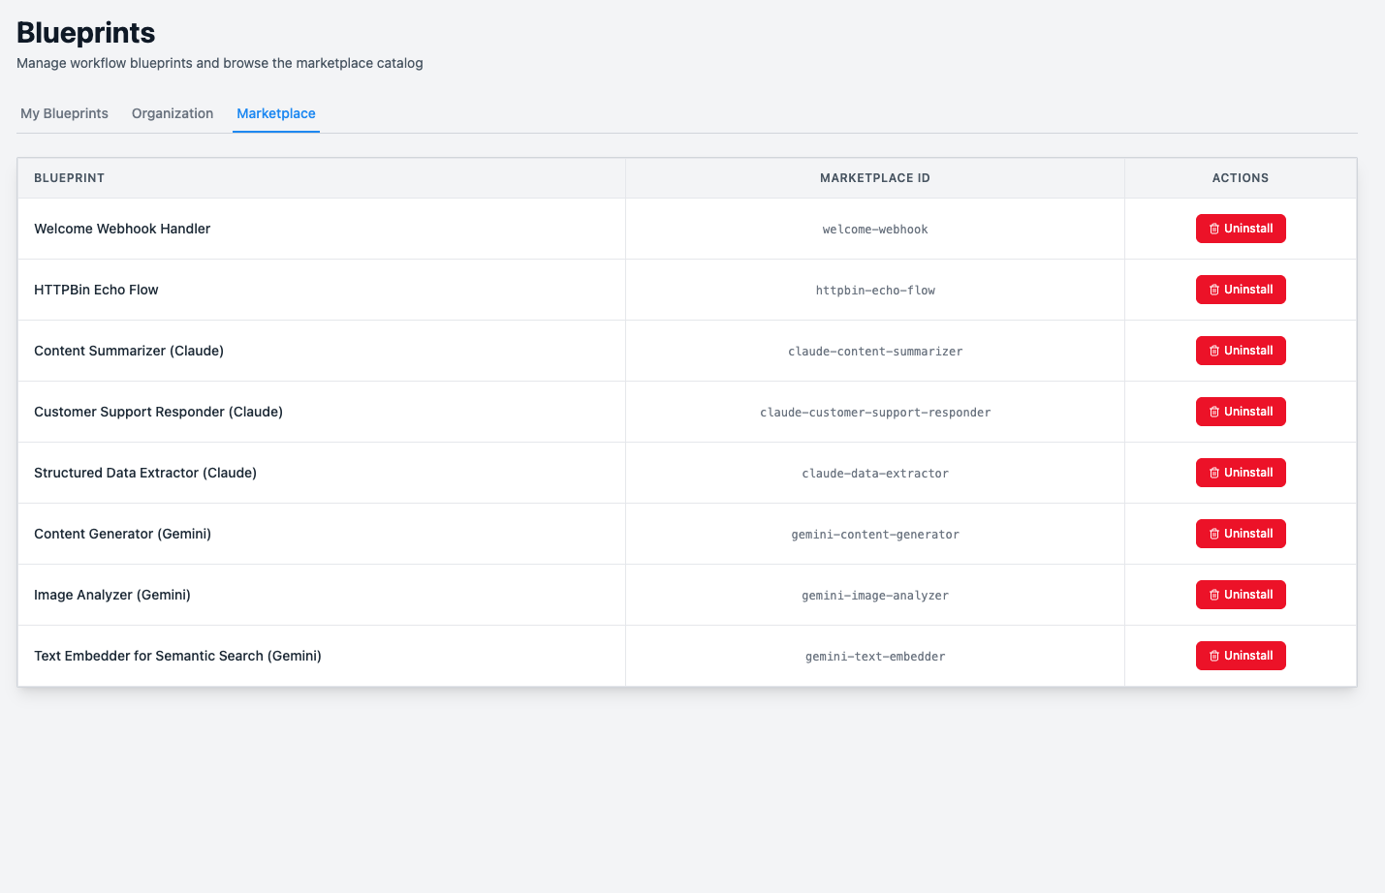Viewport: 1385px width, 893px height.
Task: Click the Marketplace ID column header
Action: [x=874, y=178]
